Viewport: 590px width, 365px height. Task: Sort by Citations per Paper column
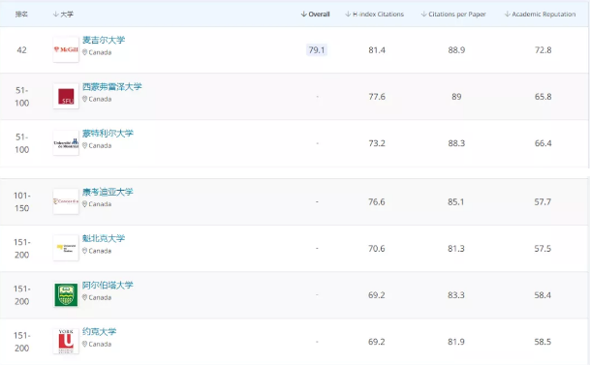tap(453, 15)
